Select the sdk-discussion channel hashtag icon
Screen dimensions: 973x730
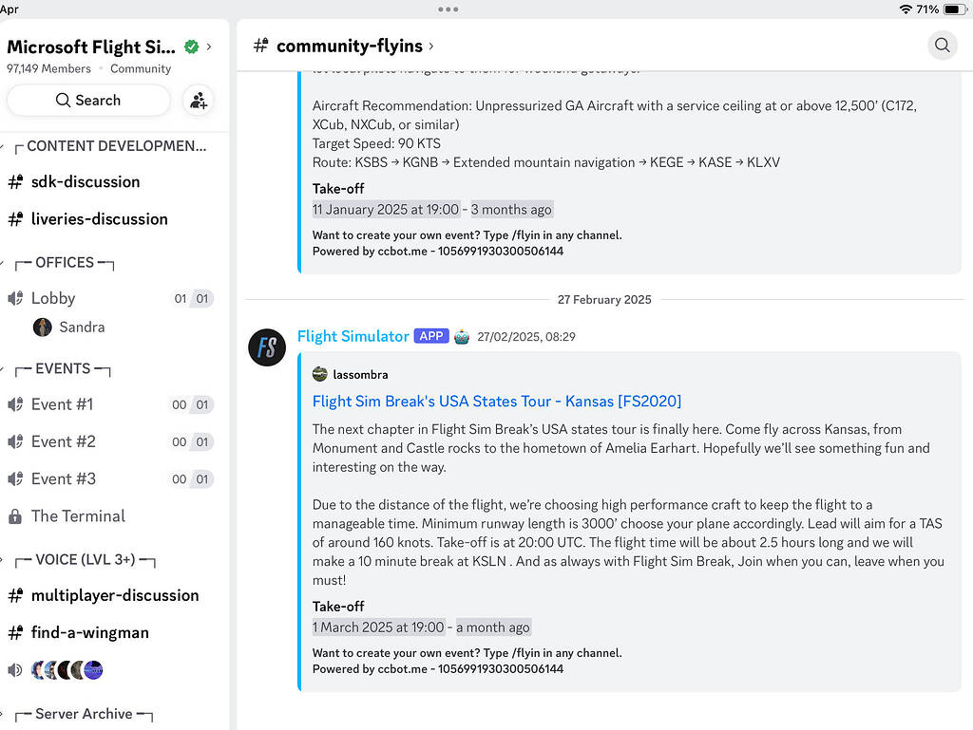pyautogui.click(x=17, y=181)
